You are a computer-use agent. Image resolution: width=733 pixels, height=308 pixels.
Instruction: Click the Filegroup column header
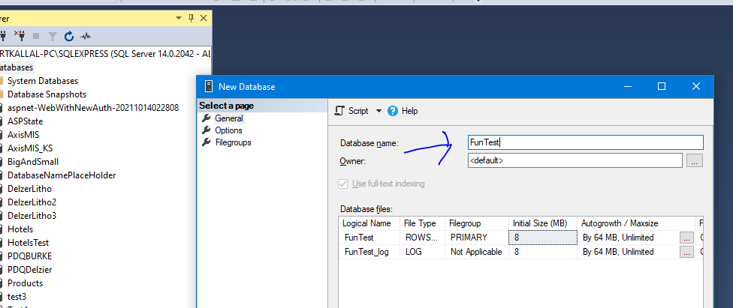(x=476, y=223)
